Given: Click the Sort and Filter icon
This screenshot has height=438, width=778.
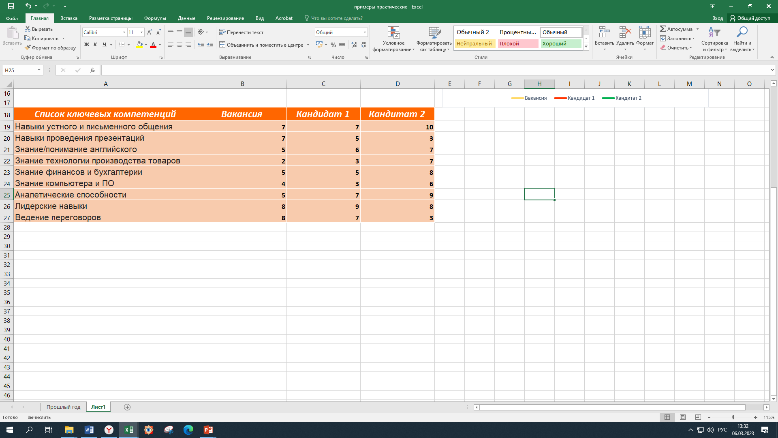Looking at the screenshot, I should pos(714,32).
